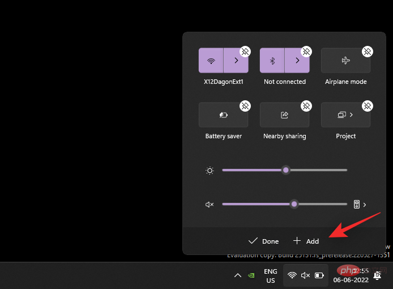Unpin the Airplane mode tile

coord(368,52)
